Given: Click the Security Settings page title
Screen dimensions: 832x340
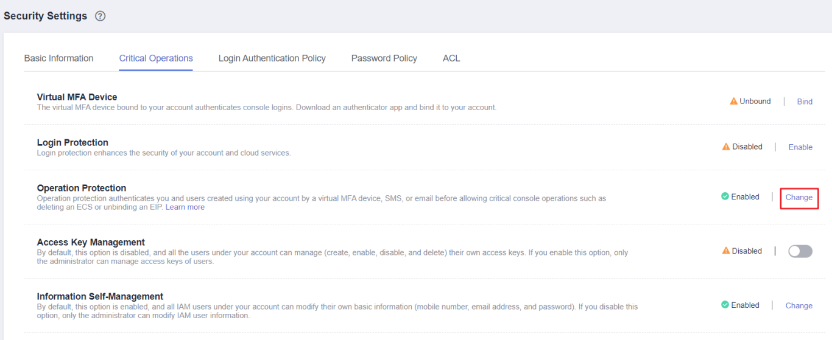Looking at the screenshot, I should [x=46, y=16].
